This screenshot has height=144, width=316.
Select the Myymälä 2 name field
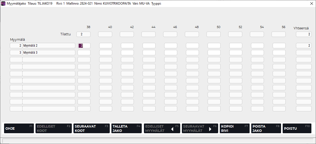[x=49, y=46]
